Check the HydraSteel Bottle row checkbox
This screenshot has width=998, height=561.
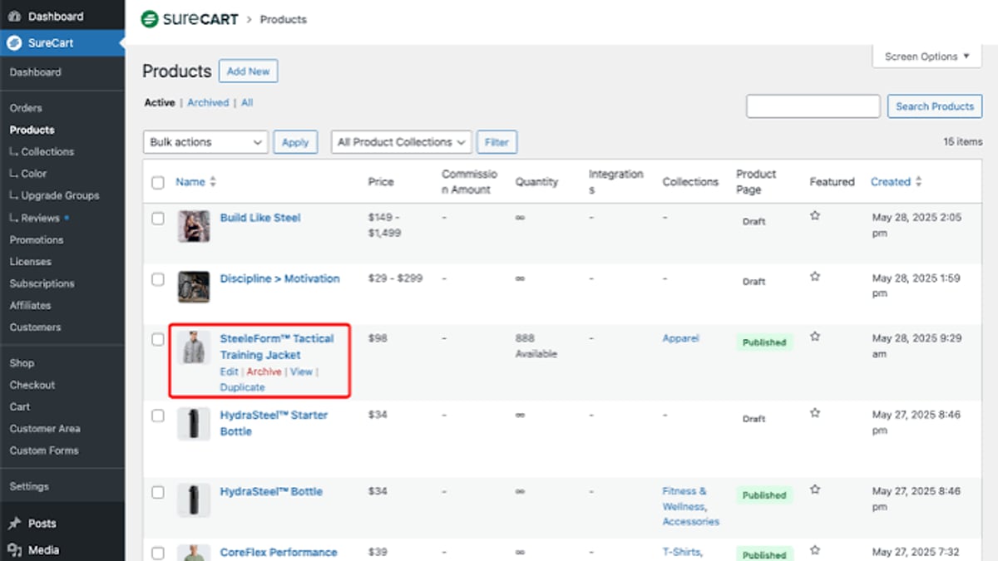tap(158, 492)
